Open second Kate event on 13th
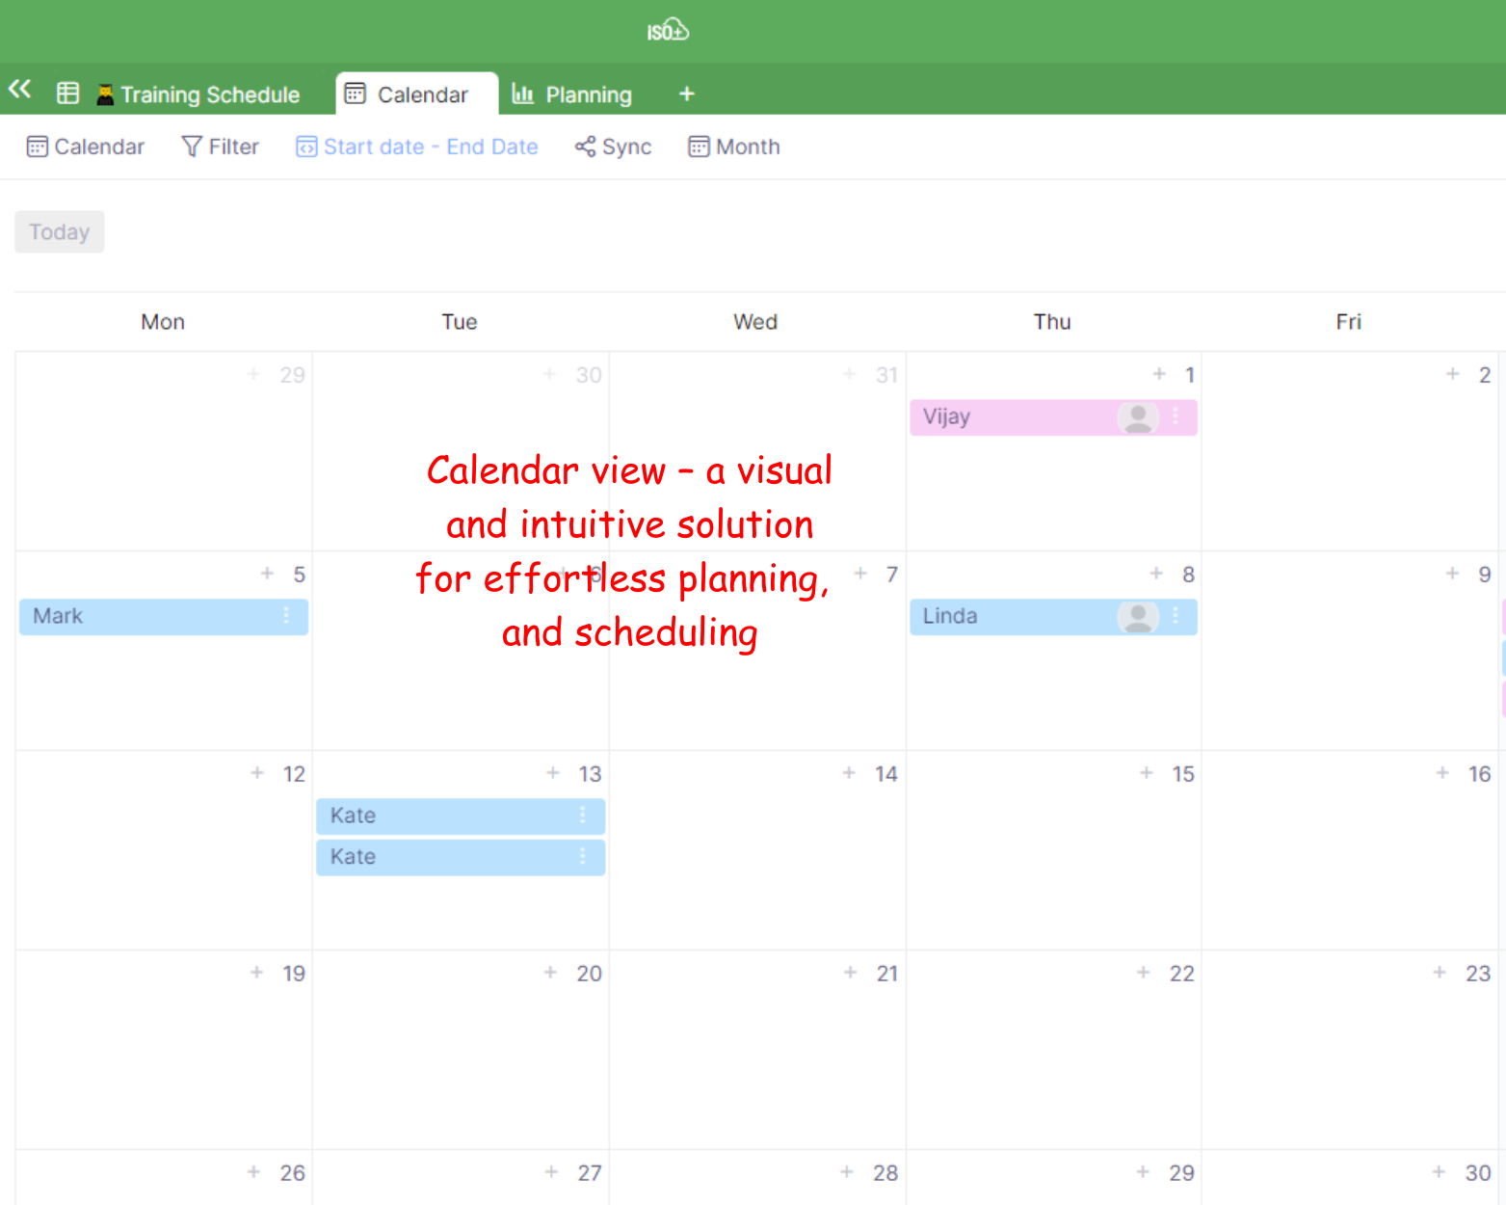Screen dimensions: 1506x1205 tap(443, 857)
